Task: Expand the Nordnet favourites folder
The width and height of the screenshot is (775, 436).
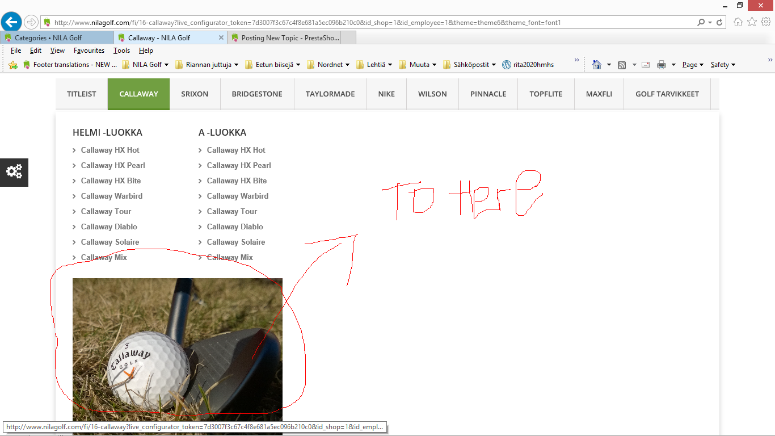Action: pyautogui.click(x=329, y=65)
